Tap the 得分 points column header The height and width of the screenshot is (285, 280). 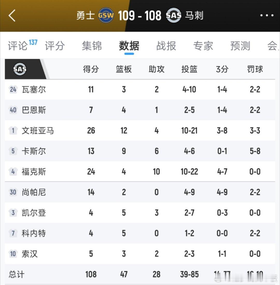(x=91, y=69)
